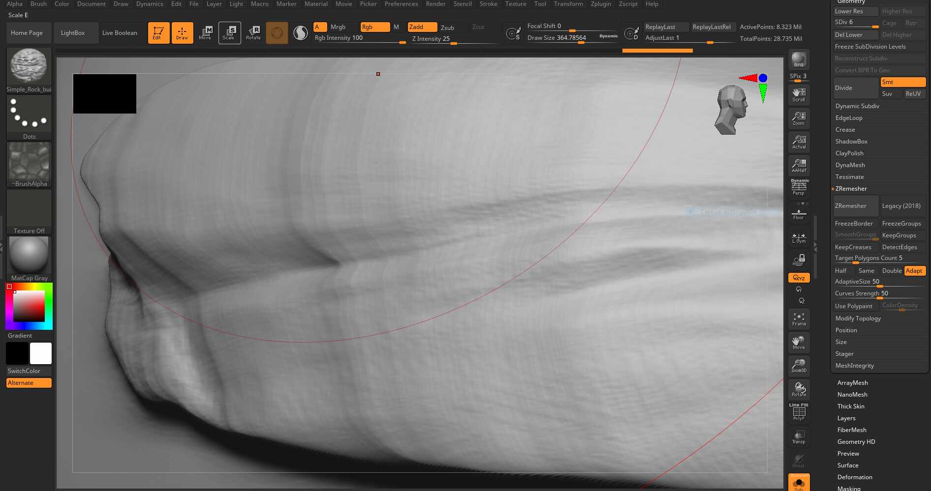Toggle the Rgb paint channel
This screenshot has height=491, width=931.
point(375,27)
